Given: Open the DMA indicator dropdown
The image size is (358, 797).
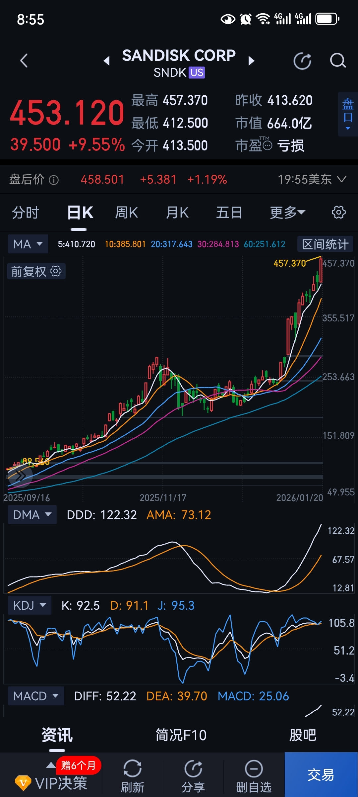Looking at the screenshot, I should [x=32, y=515].
